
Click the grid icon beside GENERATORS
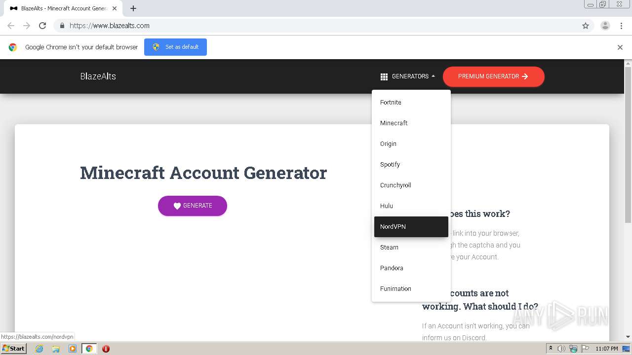tap(384, 77)
